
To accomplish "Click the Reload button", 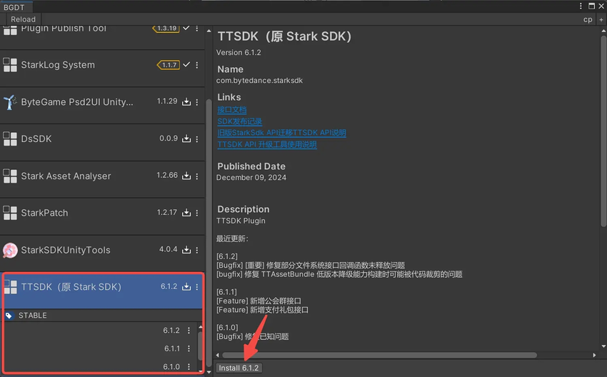I will pyautogui.click(x=23, y=19).
